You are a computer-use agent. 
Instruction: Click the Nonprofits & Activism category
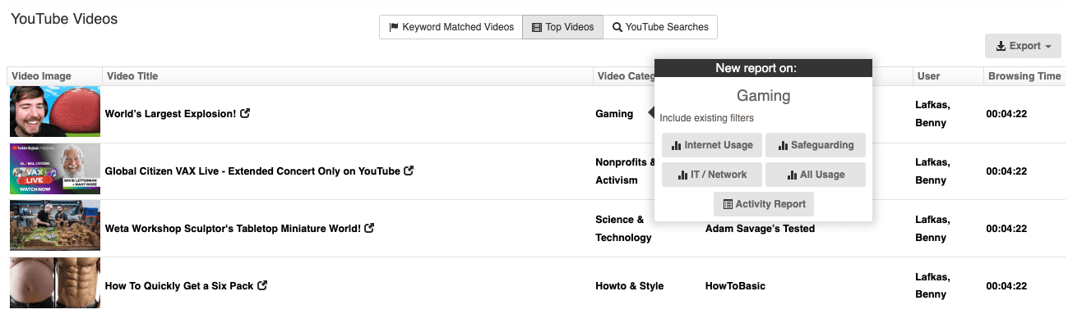626,171
